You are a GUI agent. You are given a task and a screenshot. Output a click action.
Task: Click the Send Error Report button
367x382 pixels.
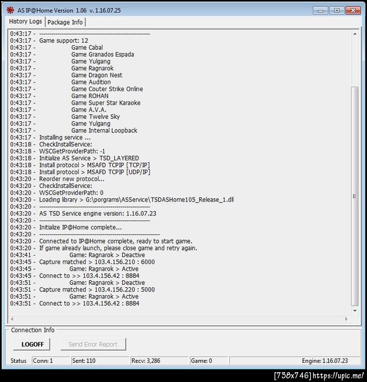[x=93, y=344]
